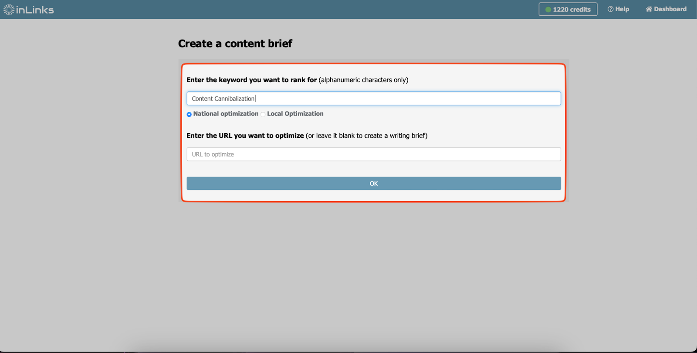Select National optimization radio button

click(x=189, y=114)
